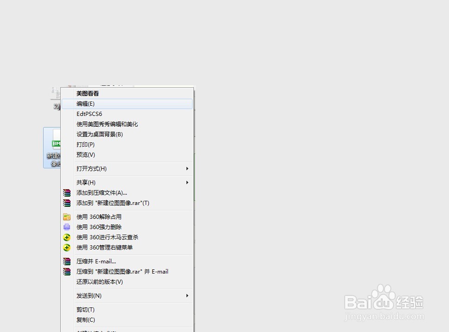The image size is (449, 332).
Task: Open 共享(H) menu item
Action: pos(127,182)
